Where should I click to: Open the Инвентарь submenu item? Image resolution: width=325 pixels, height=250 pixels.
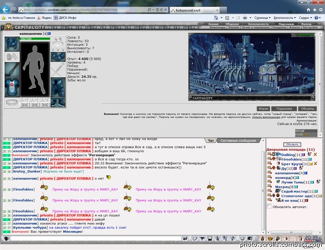(x=217, y=27)
